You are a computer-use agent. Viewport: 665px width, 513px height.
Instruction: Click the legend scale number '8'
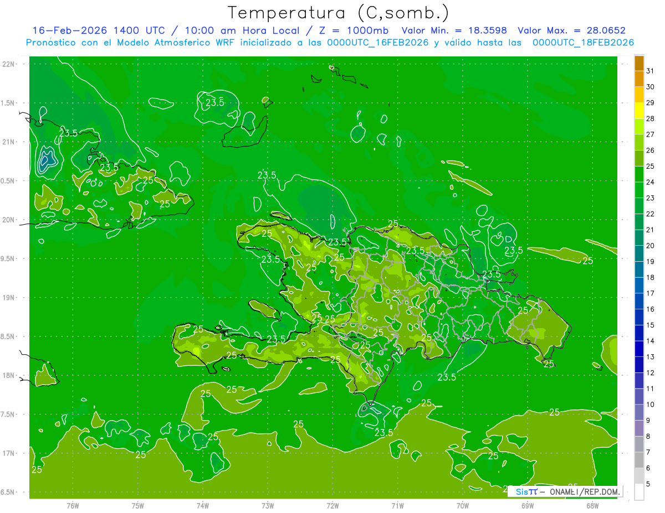(x=648, y=436)
